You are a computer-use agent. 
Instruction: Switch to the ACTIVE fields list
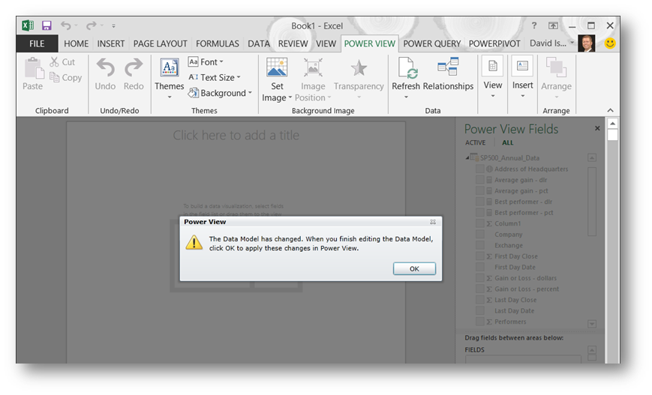(x=475, y=142)
